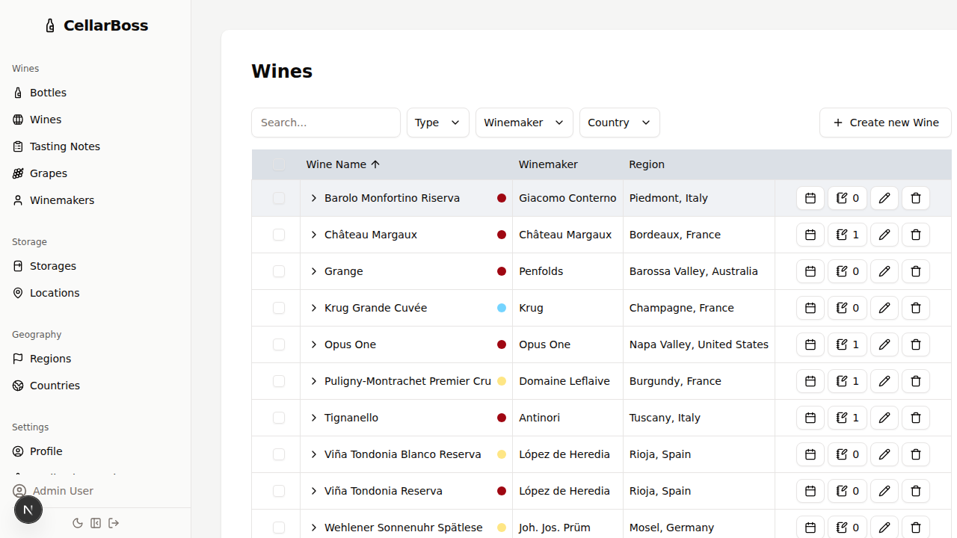Select the checkbox beside Krug Grande Cuvée
The height and width of the screenshot is (538, 957).
279,308
